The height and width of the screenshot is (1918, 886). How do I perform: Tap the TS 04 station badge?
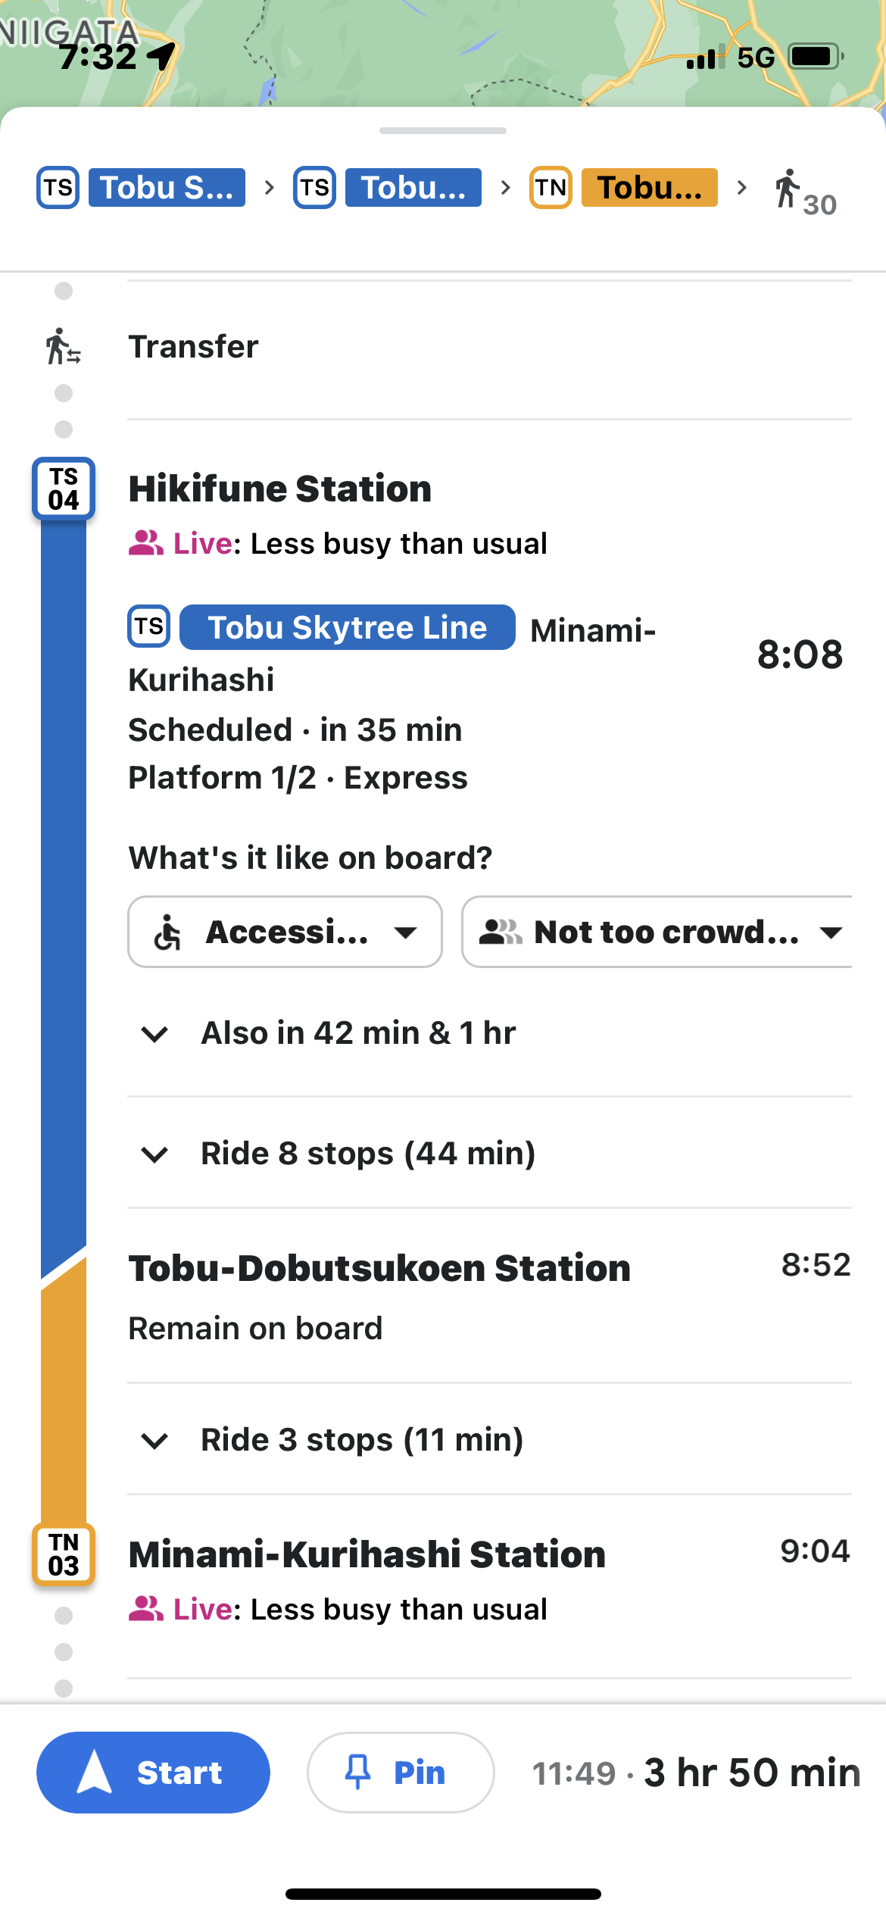64,489
